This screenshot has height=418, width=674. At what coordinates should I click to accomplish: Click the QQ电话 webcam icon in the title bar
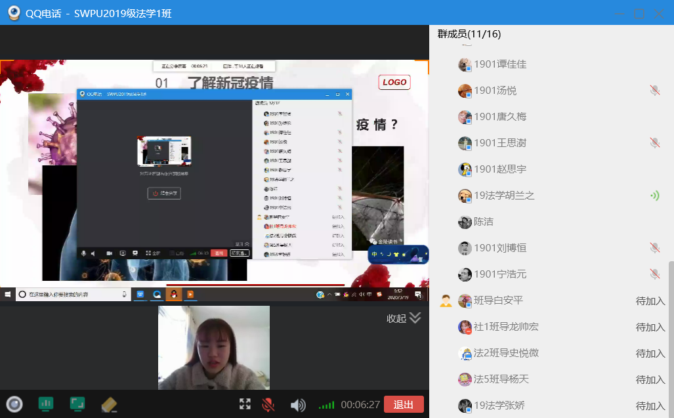pos(14,13)
